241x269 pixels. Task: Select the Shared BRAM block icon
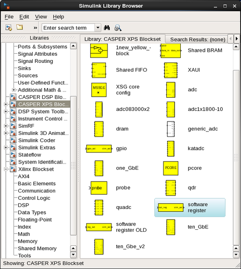[x=171, y=51]
